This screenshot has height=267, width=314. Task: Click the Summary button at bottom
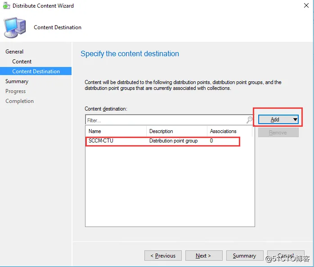[244, 256]
